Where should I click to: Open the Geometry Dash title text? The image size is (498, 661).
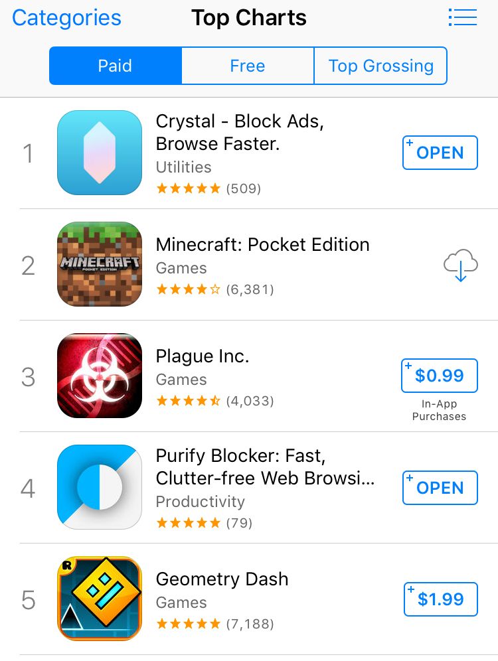click(x=222, y=579)
